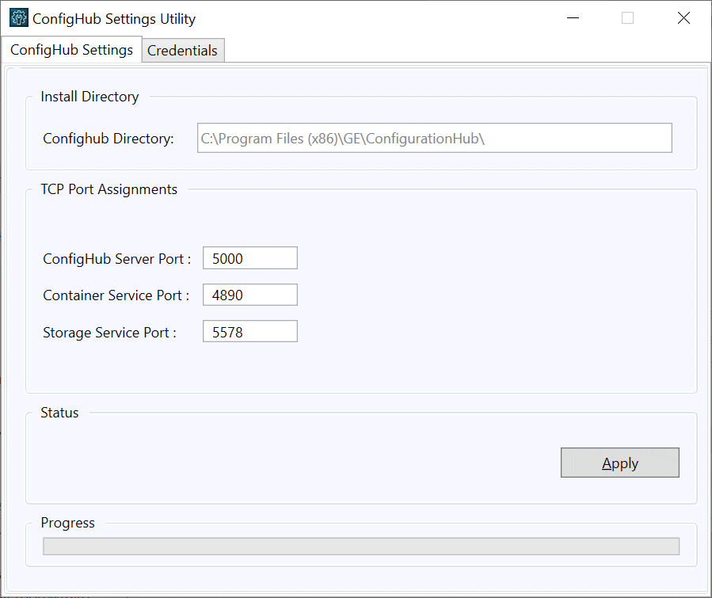This screenshot has width=712, height=598.
Task: Click the Install Directory group label
Action: [x=89, y=97]
